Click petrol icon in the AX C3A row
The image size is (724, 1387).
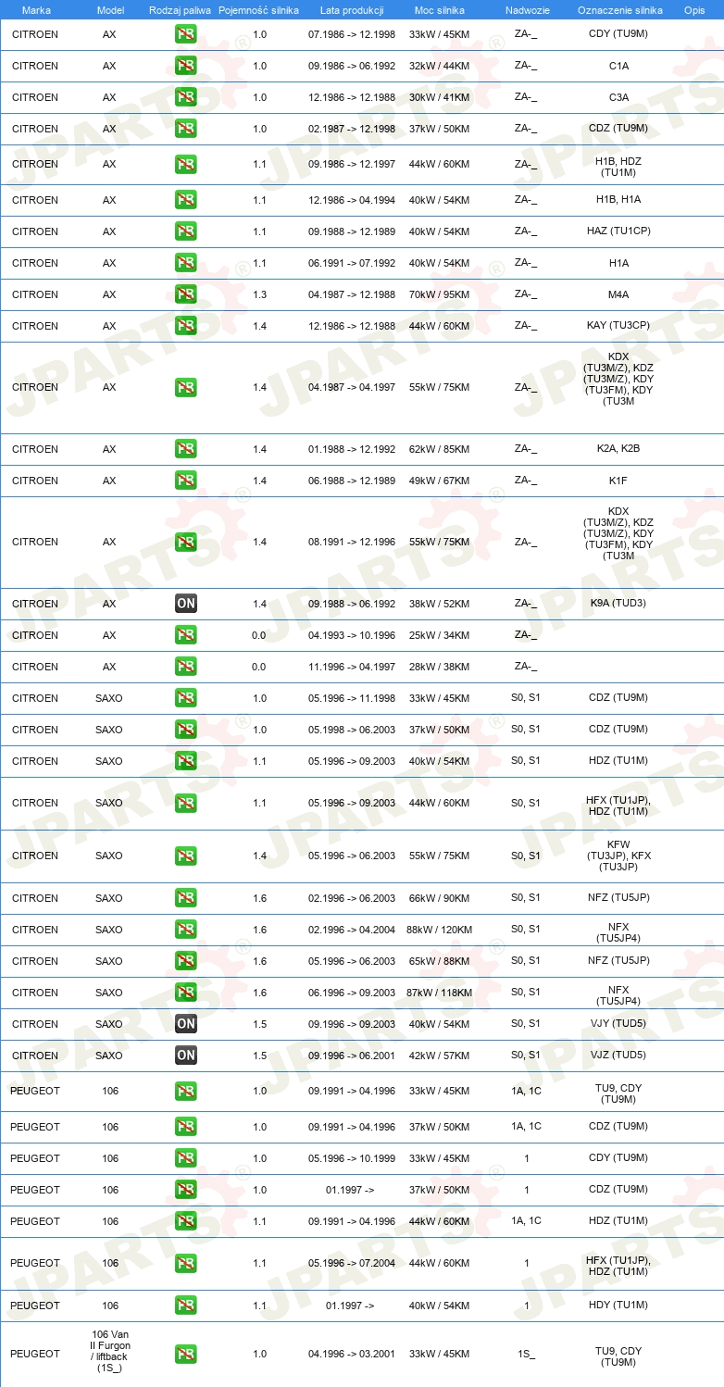185,97
